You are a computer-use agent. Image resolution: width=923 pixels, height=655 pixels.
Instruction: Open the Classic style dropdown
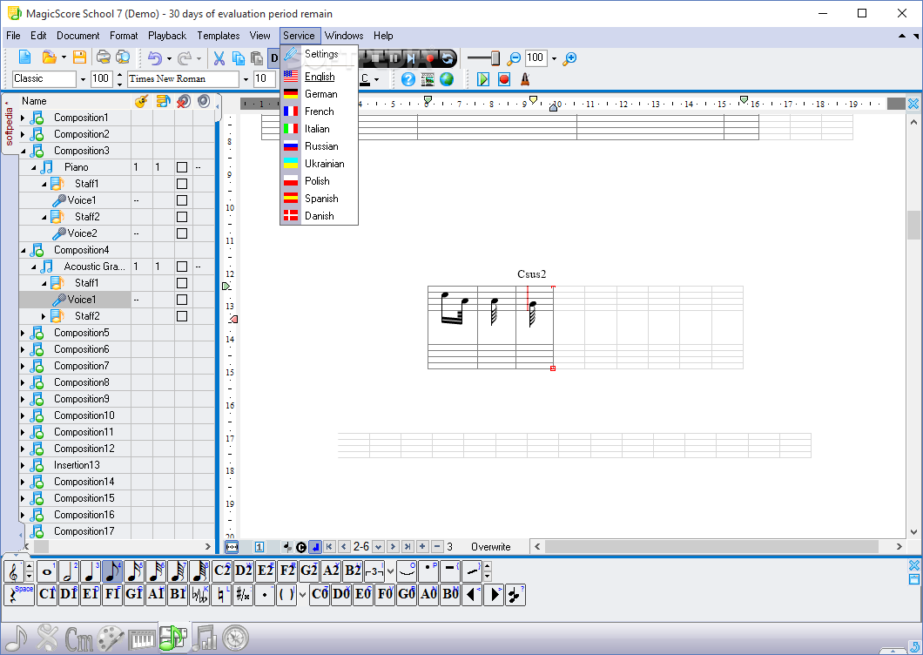[83, 79]
